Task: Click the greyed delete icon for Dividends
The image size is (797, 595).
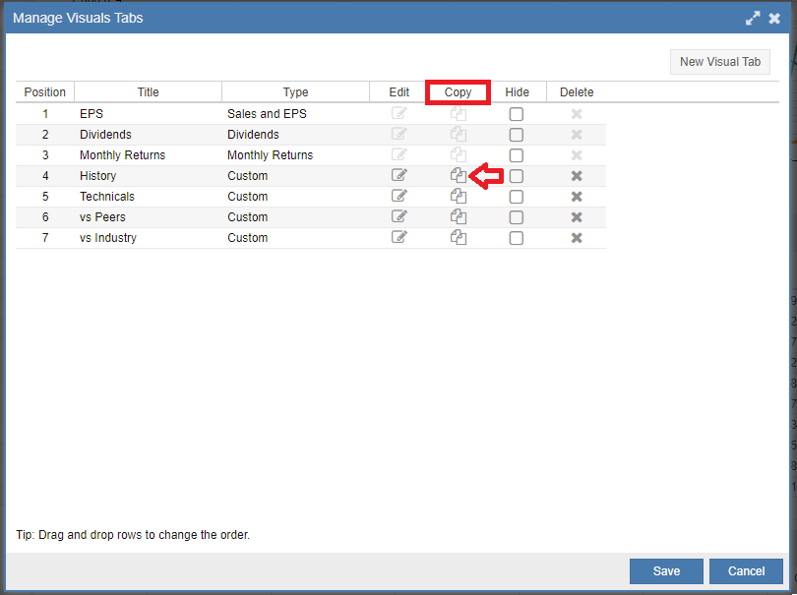Action: (x=577, y=135)
